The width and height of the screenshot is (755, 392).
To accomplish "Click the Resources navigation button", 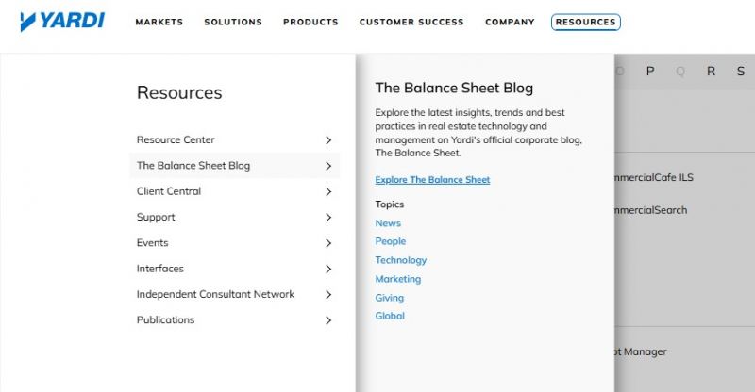I will pos(585,22).
